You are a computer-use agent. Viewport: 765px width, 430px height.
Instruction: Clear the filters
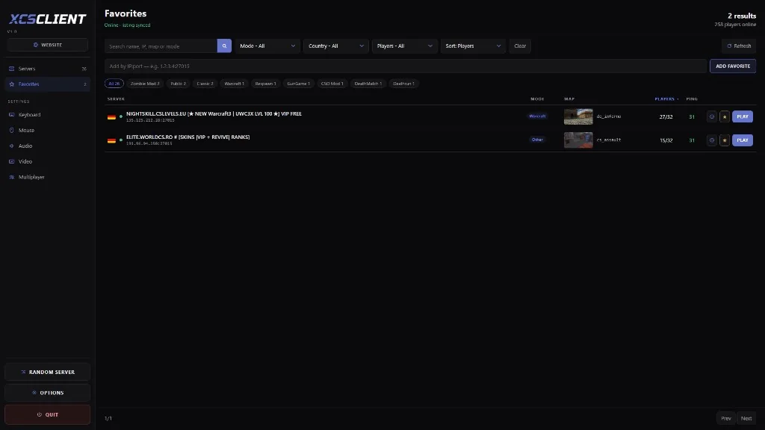(520, 46)
